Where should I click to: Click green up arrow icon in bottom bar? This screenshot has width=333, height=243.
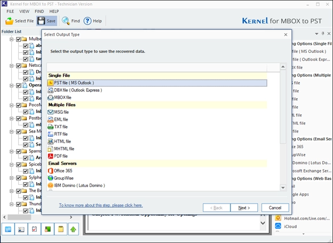point(74,229)
